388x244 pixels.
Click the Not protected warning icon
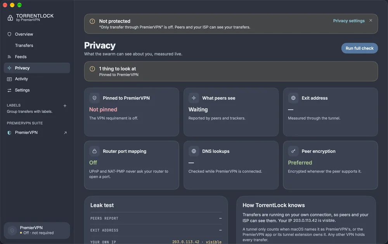click(x=92, y=21)
